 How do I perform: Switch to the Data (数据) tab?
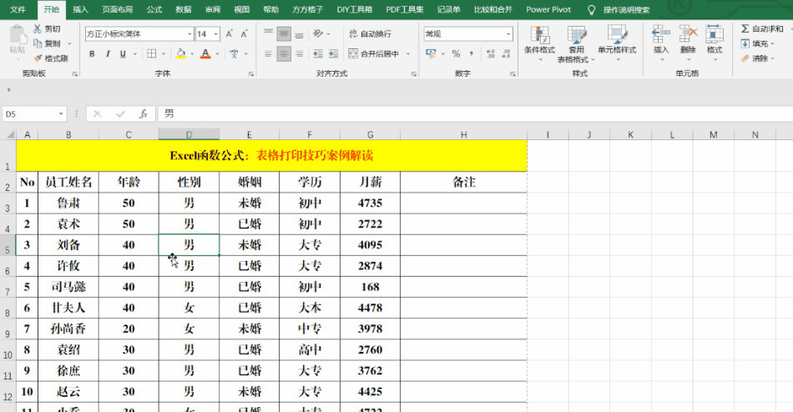(183, 10)
